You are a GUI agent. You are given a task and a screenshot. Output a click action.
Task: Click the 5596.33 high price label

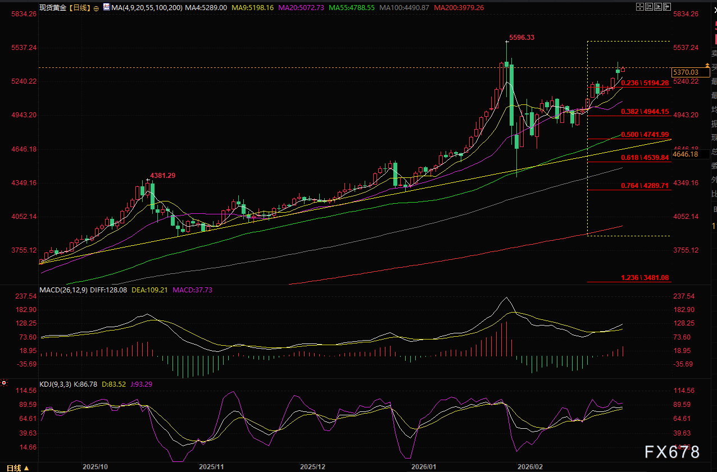click(521, 38)
